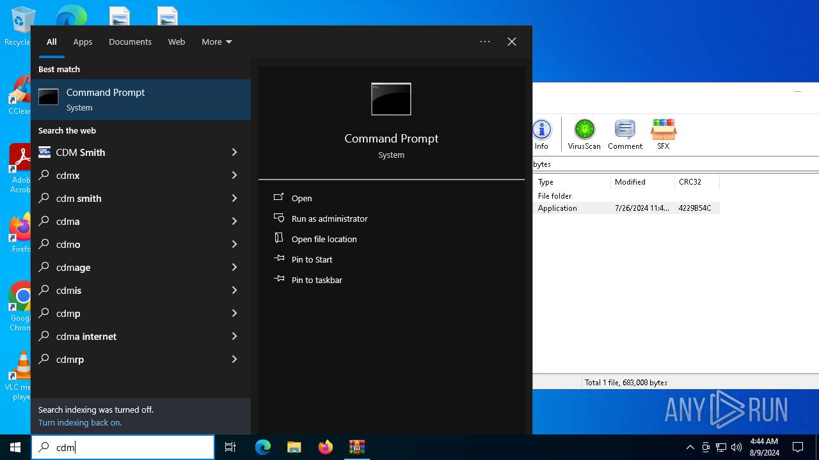Switch to WinRAR on the taskbar
This screenshot has width=819, height=460.
click(x=356, y=447)
